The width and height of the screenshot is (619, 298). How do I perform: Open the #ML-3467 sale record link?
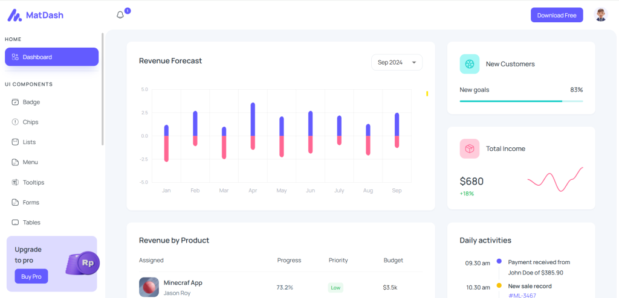tap(522, 295)
